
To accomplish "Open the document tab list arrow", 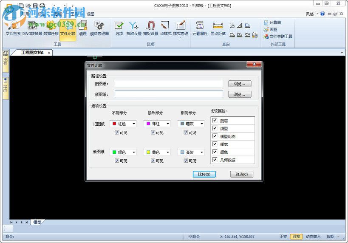I will tap(342, 53).
